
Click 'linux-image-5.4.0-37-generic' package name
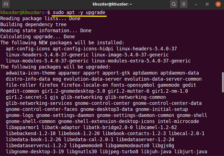click(130, 55)
